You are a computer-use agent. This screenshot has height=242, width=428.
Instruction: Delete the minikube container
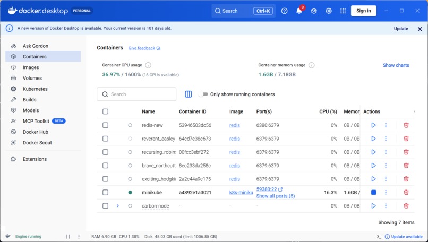click(406, 192)
